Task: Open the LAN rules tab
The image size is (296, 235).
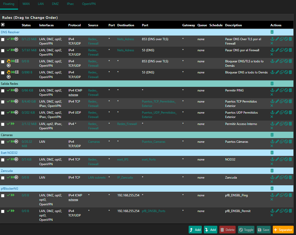Action: pyautogui.click(x=41, y=4)
